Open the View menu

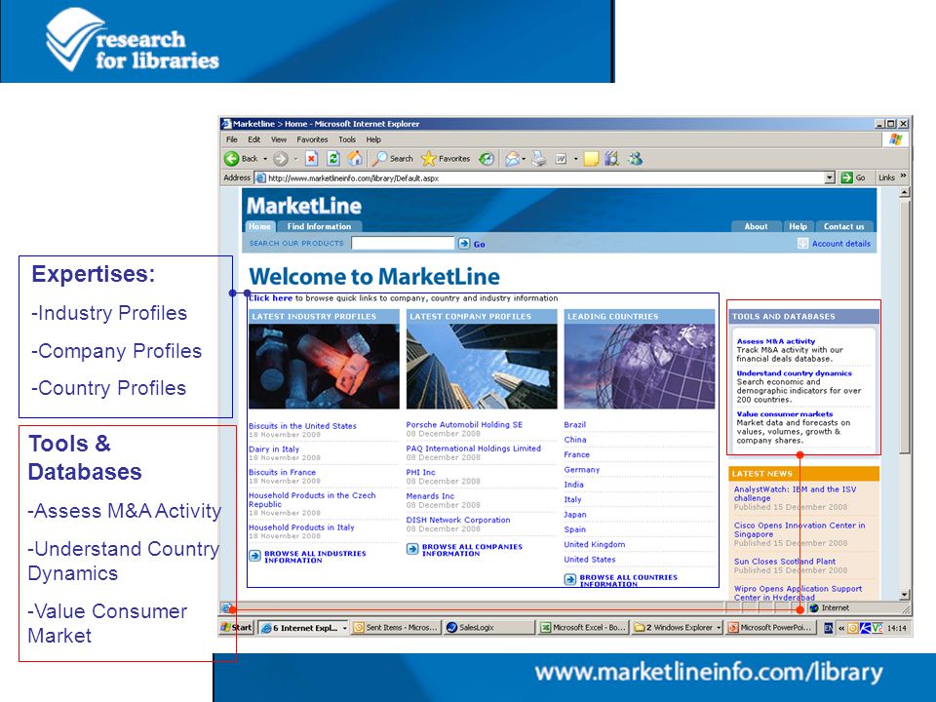279,139
